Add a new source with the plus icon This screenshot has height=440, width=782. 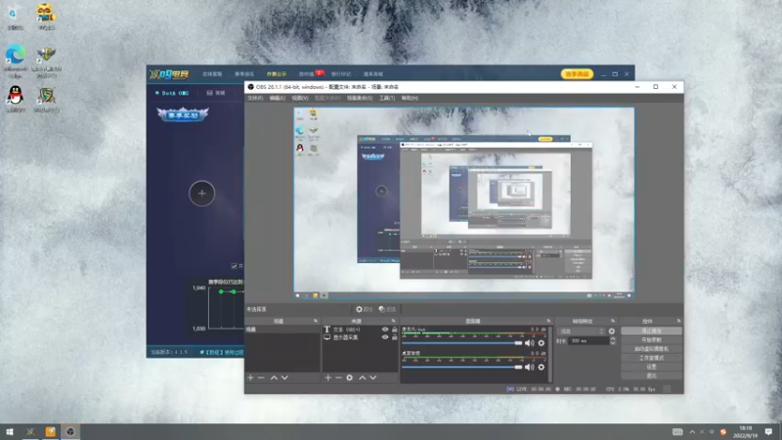click(x=328, y=377)
